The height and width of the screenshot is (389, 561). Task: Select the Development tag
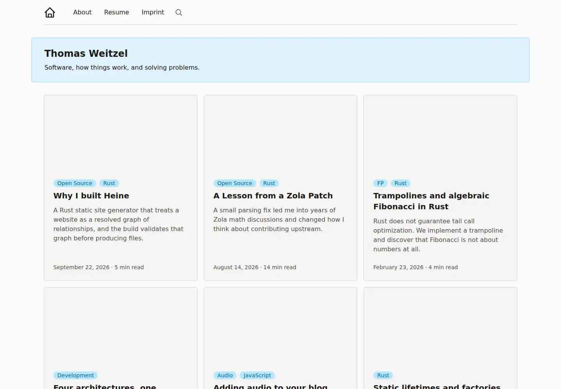[x=76, y=375]
